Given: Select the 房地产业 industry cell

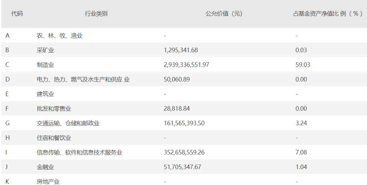Looking at the screenshot, I should click(48, 181).
